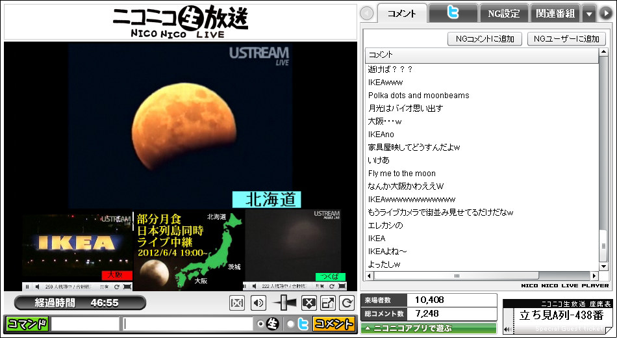Open the player in full screen
617x338 pixels.
(x=328, y=303)
